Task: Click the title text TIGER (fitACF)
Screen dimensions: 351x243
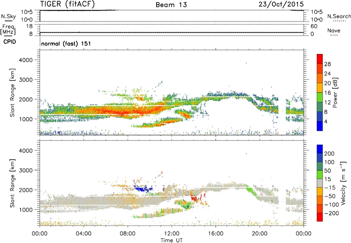Action: pos(68,4)
